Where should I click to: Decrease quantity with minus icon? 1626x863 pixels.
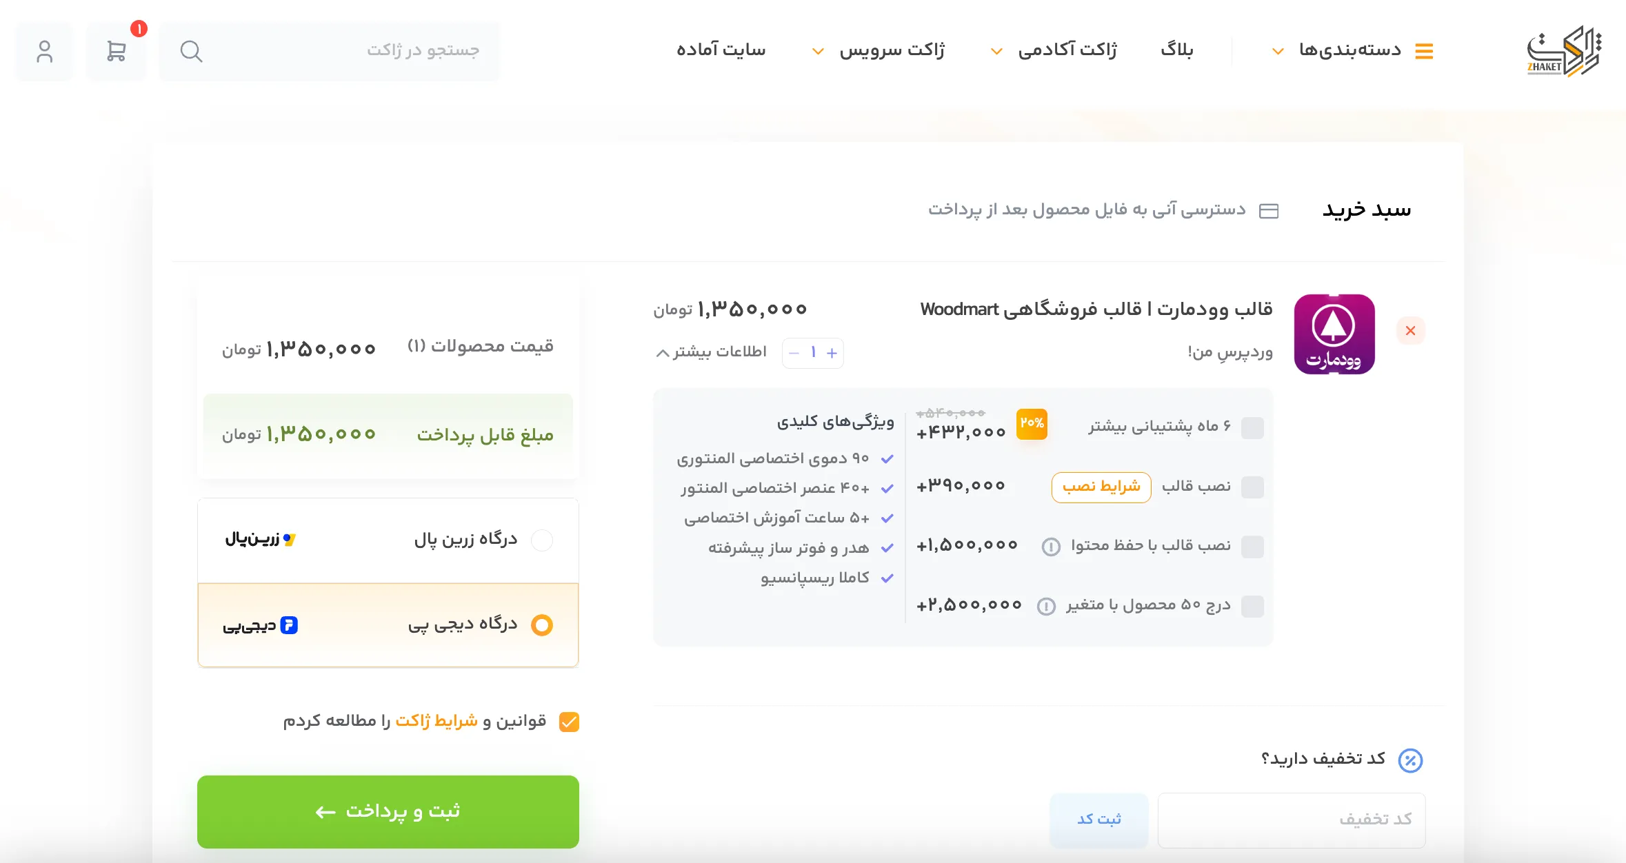[794, 353]
